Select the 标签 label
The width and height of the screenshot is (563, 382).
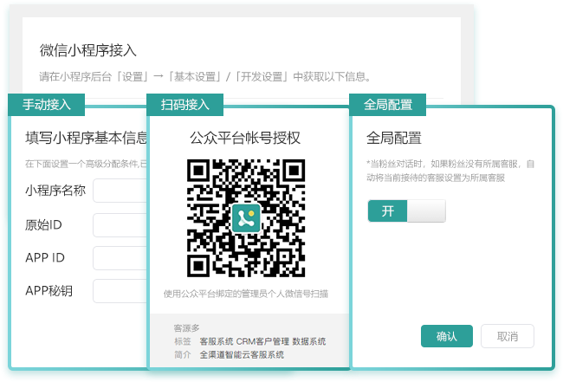183,341
